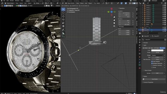Select the 3D Cursor tool

[x=63, y=13]
